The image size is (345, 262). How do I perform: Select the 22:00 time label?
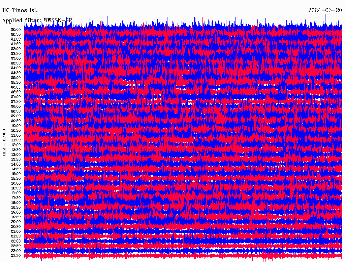pos(16,241)
